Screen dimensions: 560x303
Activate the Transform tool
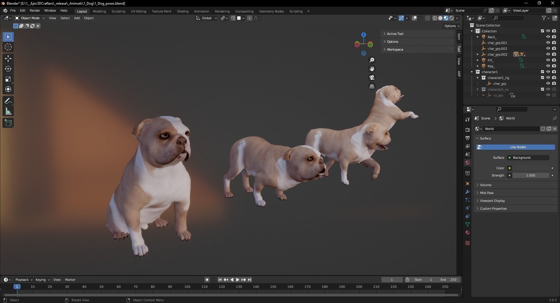point(8,89)
